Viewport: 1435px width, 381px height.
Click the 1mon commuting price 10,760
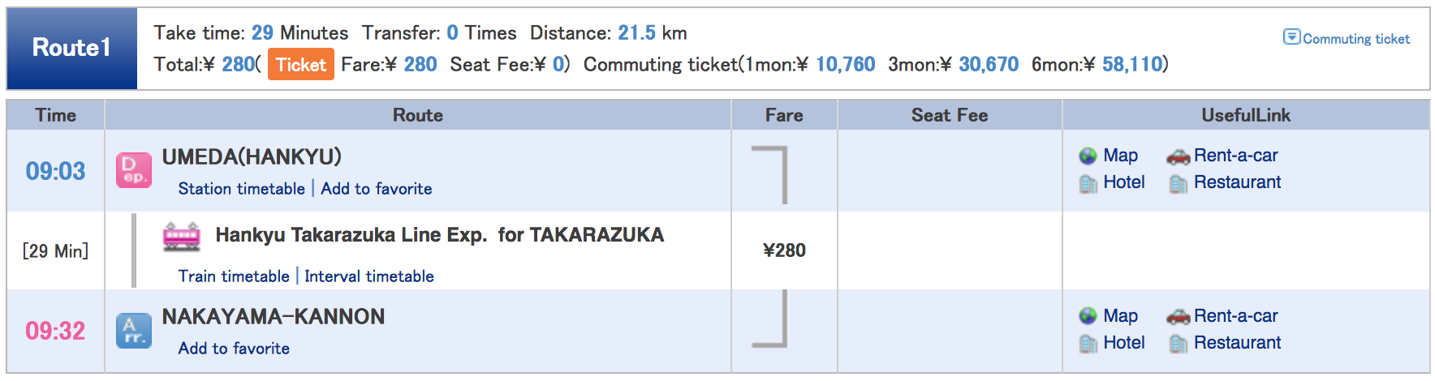(845, 65)
